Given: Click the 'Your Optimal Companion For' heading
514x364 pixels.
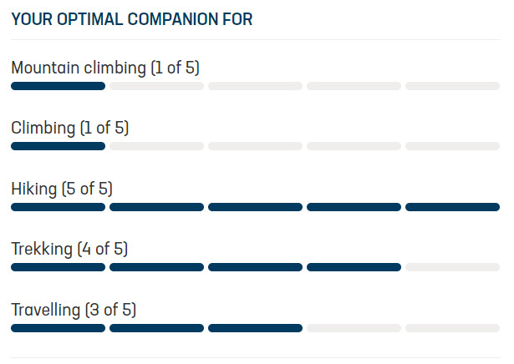Looking at the screenshot, I should tap(132, 19).
